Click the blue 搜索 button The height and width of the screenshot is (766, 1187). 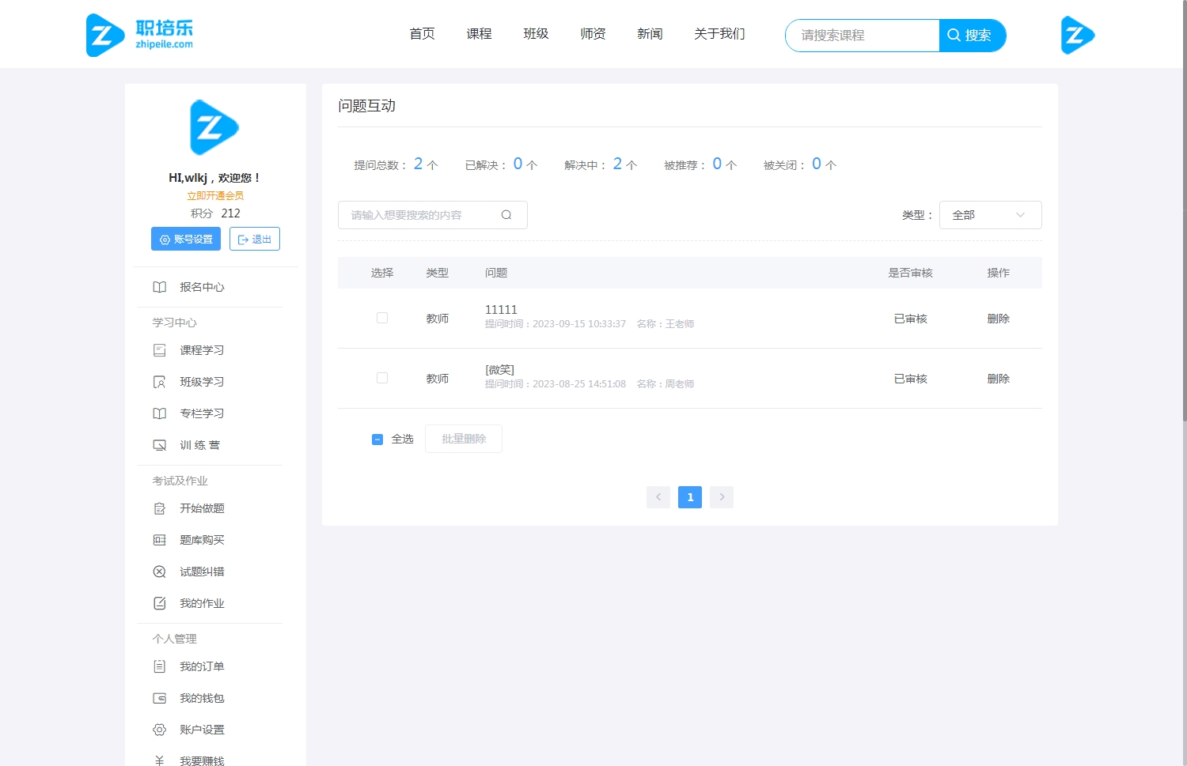point(972,36)
